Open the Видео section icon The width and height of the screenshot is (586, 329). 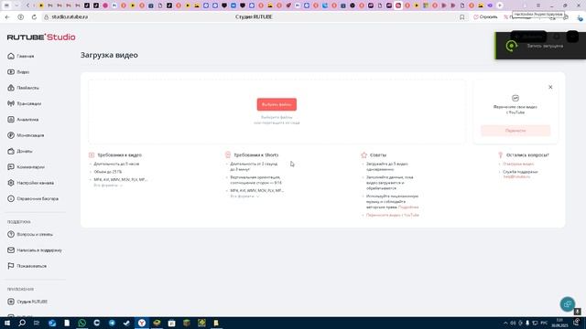pos(11,71)
